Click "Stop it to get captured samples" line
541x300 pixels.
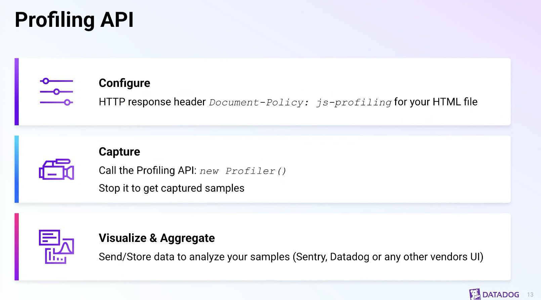pyautogui.click(x=171, y=188)
